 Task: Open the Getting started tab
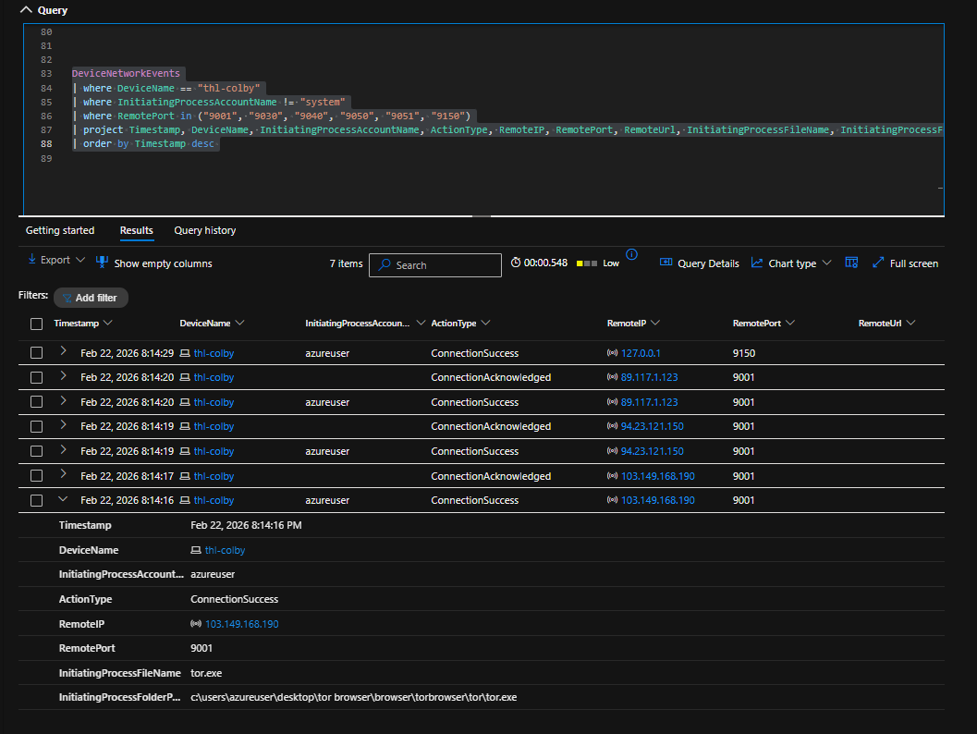60,230
